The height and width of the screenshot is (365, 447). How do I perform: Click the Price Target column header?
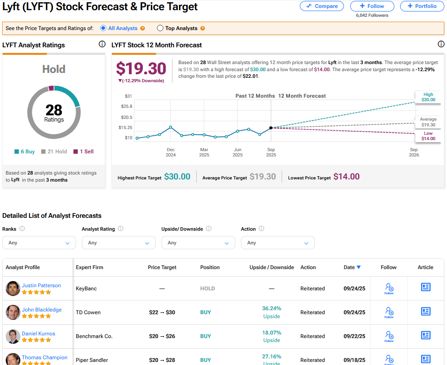click(162, 267)
